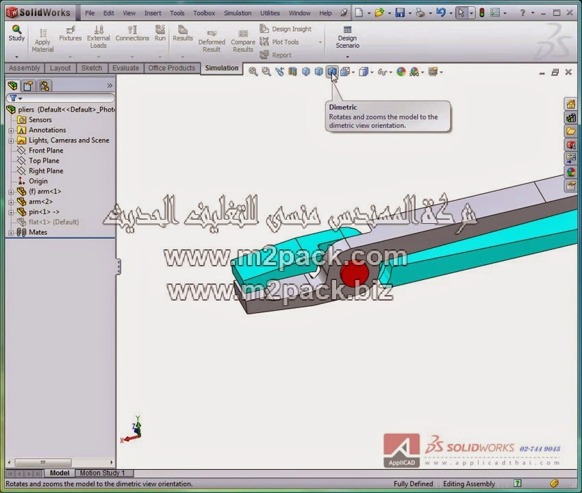Open the Design Library task pane icon
This screenshot has width=582, height=493.
pos(571,118)
